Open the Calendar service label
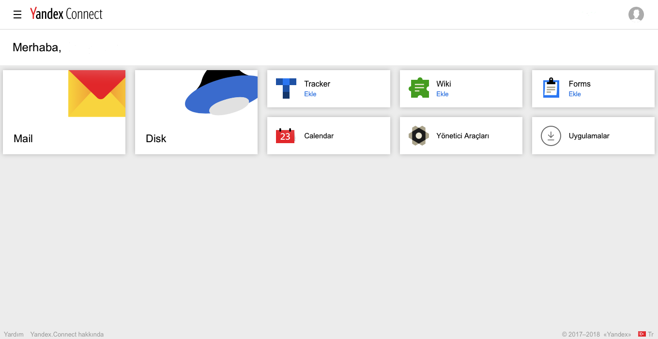Screen dimensions: 658x339 click(319, 136)
